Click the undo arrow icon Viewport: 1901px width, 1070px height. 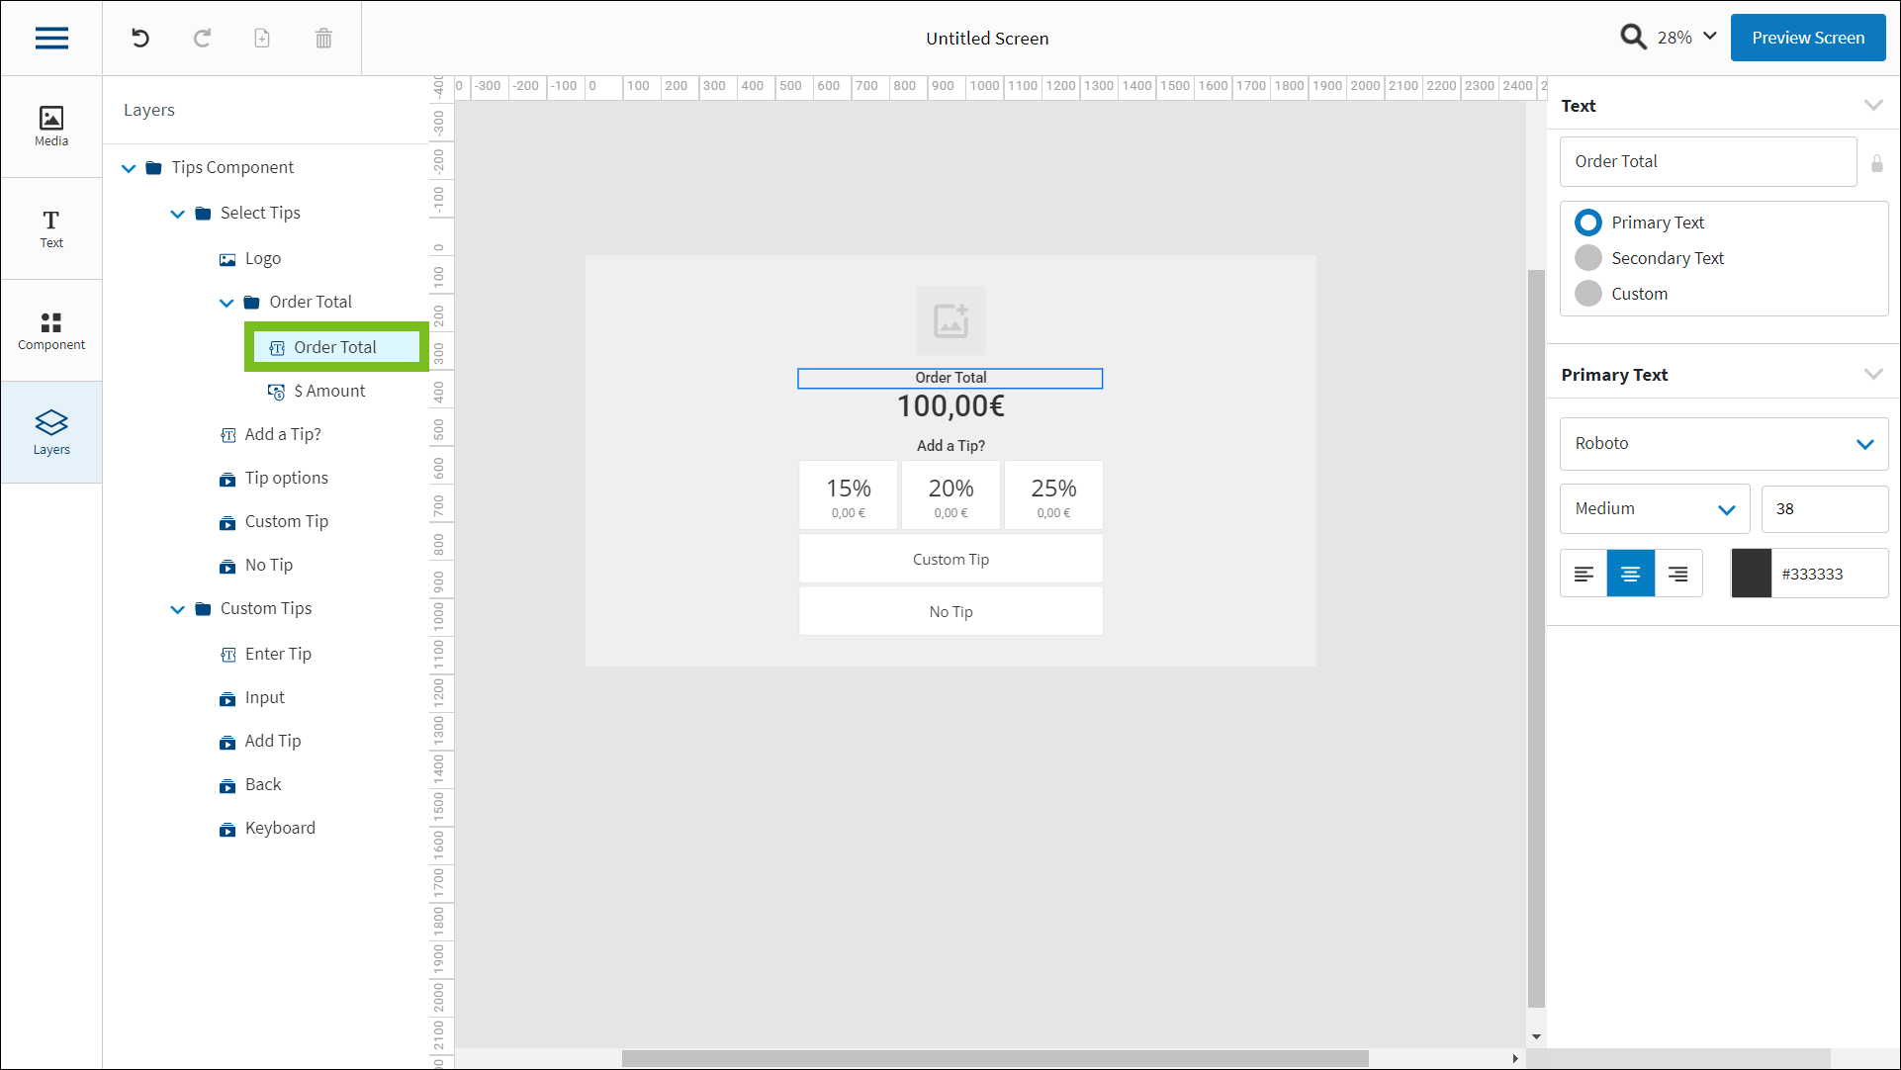pos(140,39)
